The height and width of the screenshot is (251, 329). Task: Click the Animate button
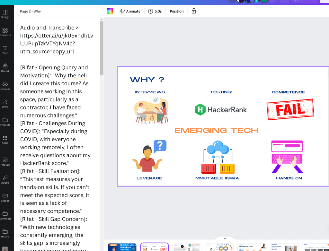point(130,11)
